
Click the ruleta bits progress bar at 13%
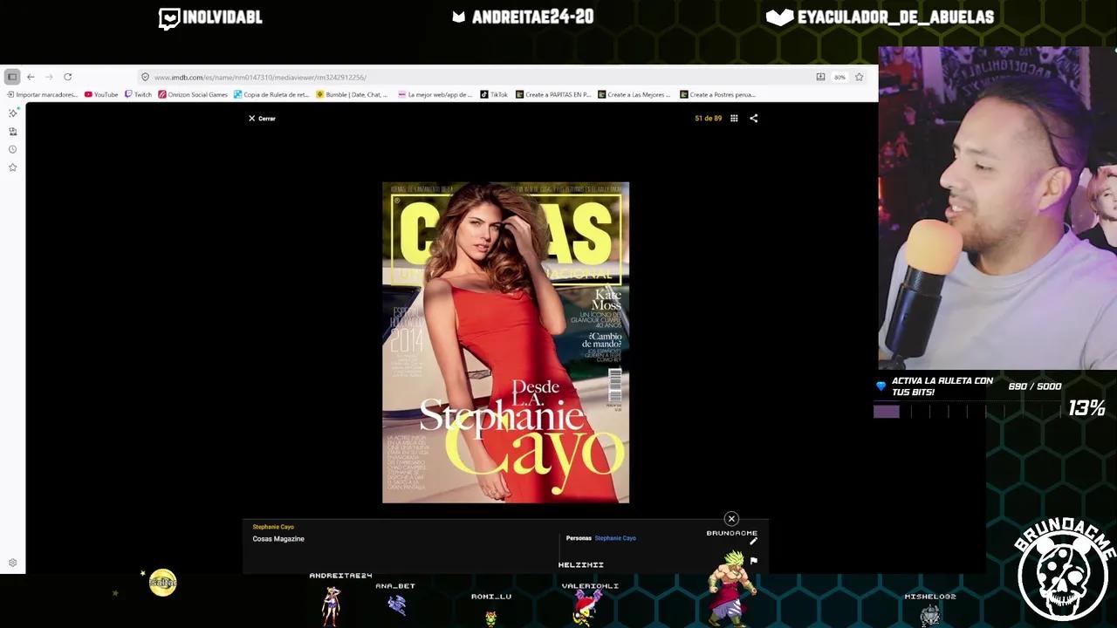886,411
